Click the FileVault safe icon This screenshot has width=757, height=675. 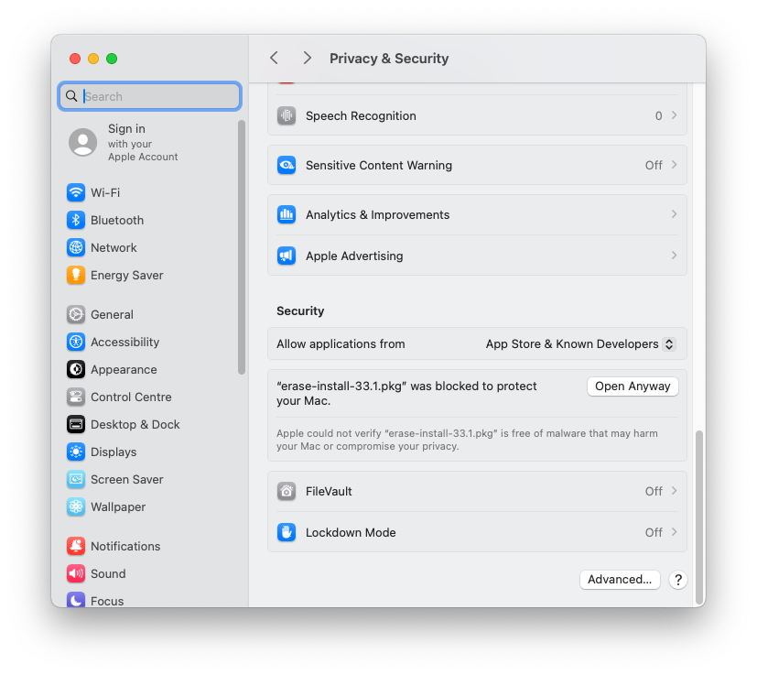click(x=287, y=491)
